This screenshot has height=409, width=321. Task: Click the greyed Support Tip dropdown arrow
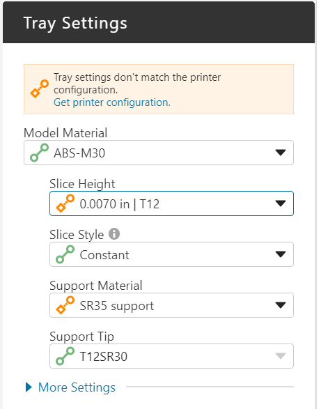[281, 356]
